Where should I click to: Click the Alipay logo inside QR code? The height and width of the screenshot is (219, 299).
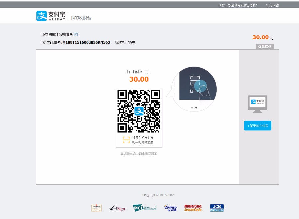[139, 111]
